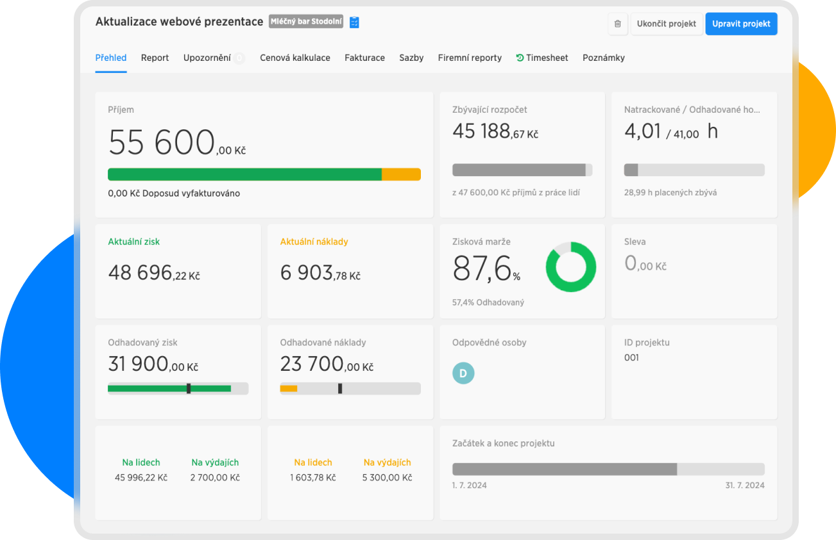Viewport: 836px width, 540px height.
Task: Click the green income progress bar
Action: click(x=244, y=174)
